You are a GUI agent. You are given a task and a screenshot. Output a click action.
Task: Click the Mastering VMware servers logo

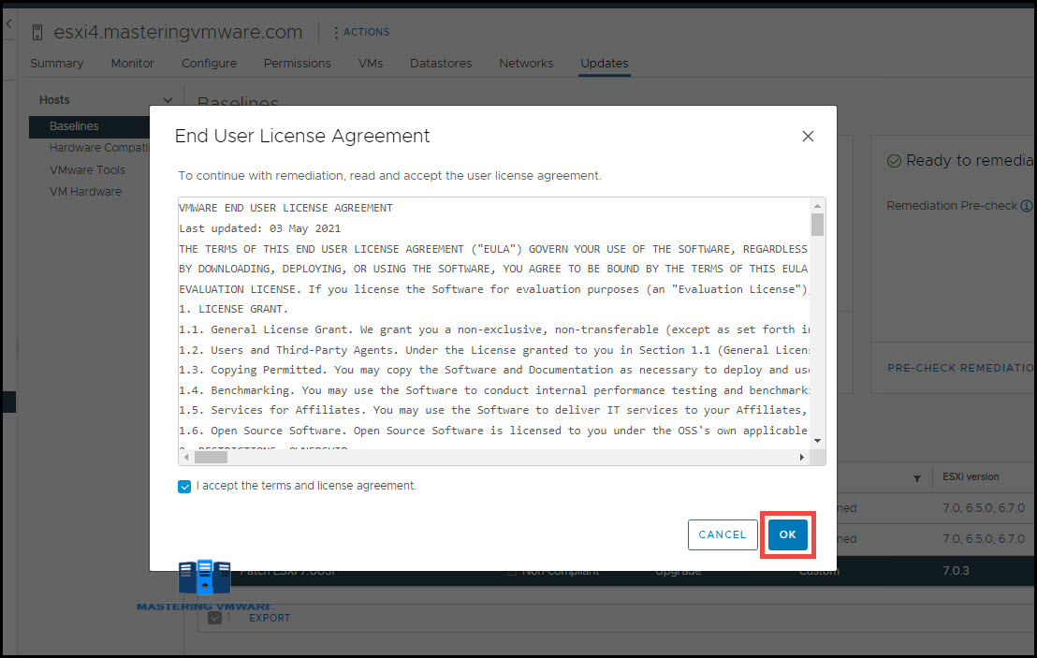pyautogui.click(x=204, y=578)
